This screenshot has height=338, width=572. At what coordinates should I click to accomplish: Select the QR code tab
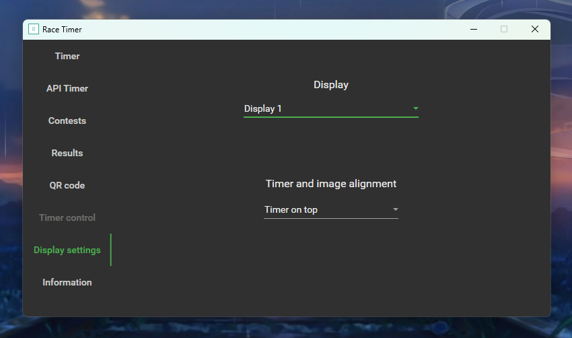67,185
